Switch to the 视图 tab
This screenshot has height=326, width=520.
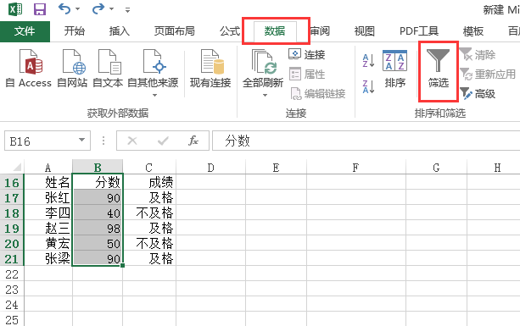click(x=365, y=31)
